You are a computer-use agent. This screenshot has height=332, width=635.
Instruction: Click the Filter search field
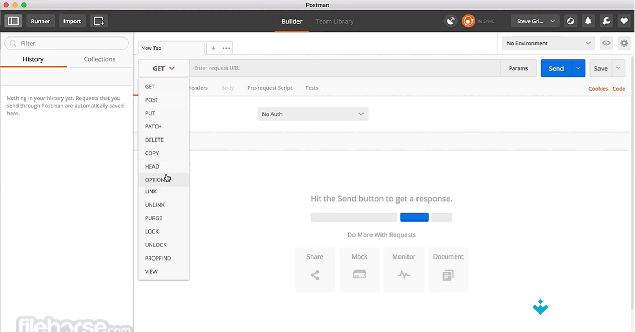[x=66, y=43]
